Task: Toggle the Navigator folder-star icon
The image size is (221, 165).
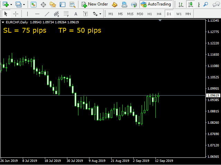Action: click(53, 4)
